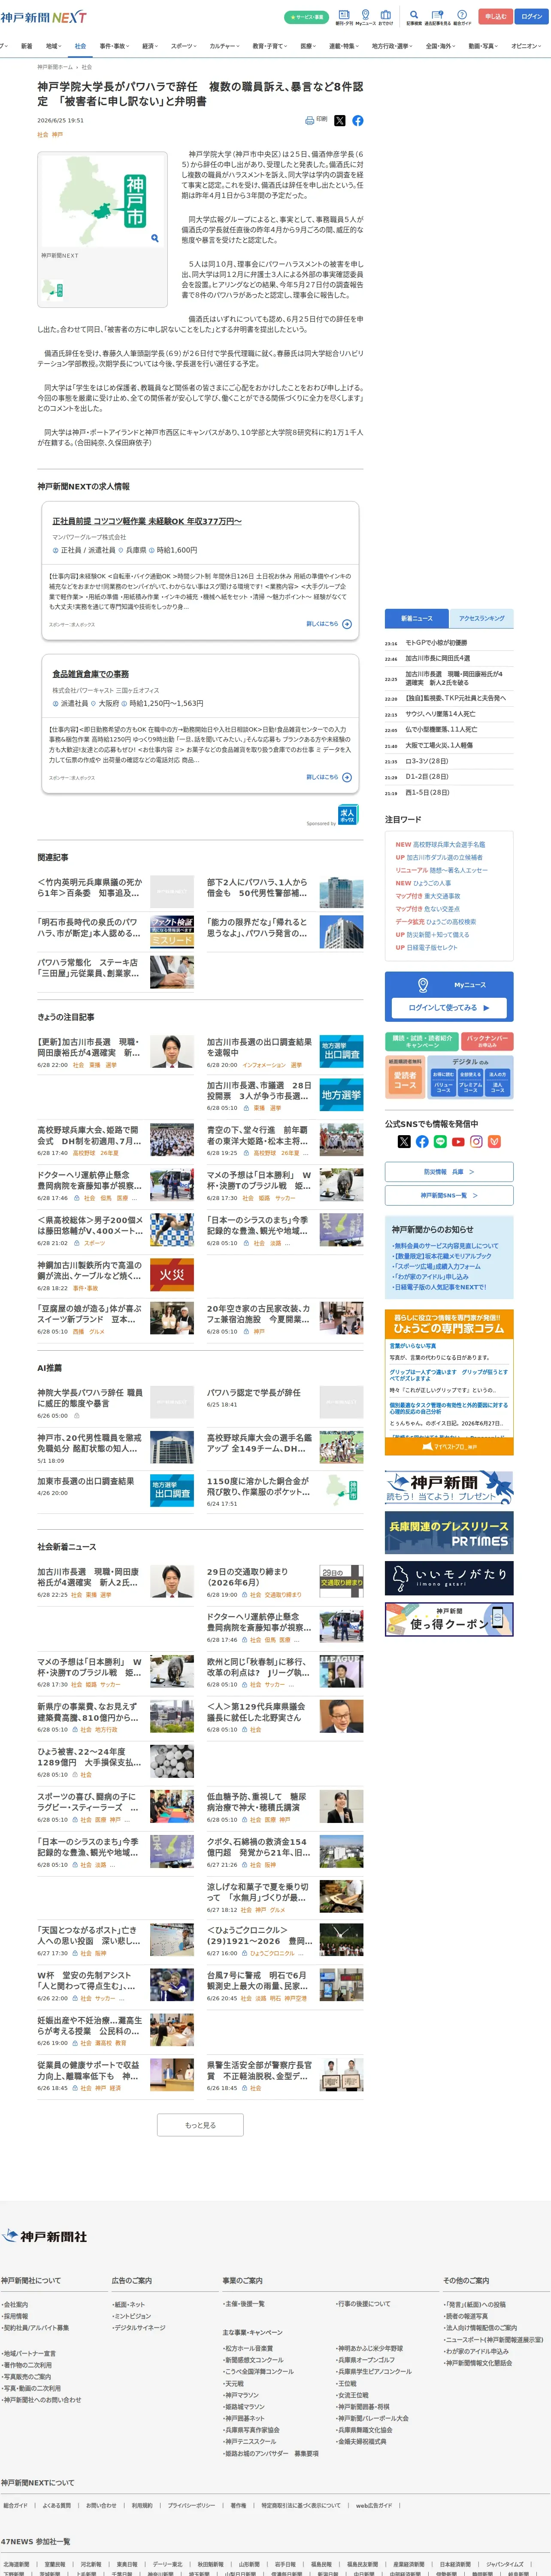Select the 新着 item in the navigation bar
Image resolution: width=551 pixels, height=2576 pixels.
coord(27,46)
